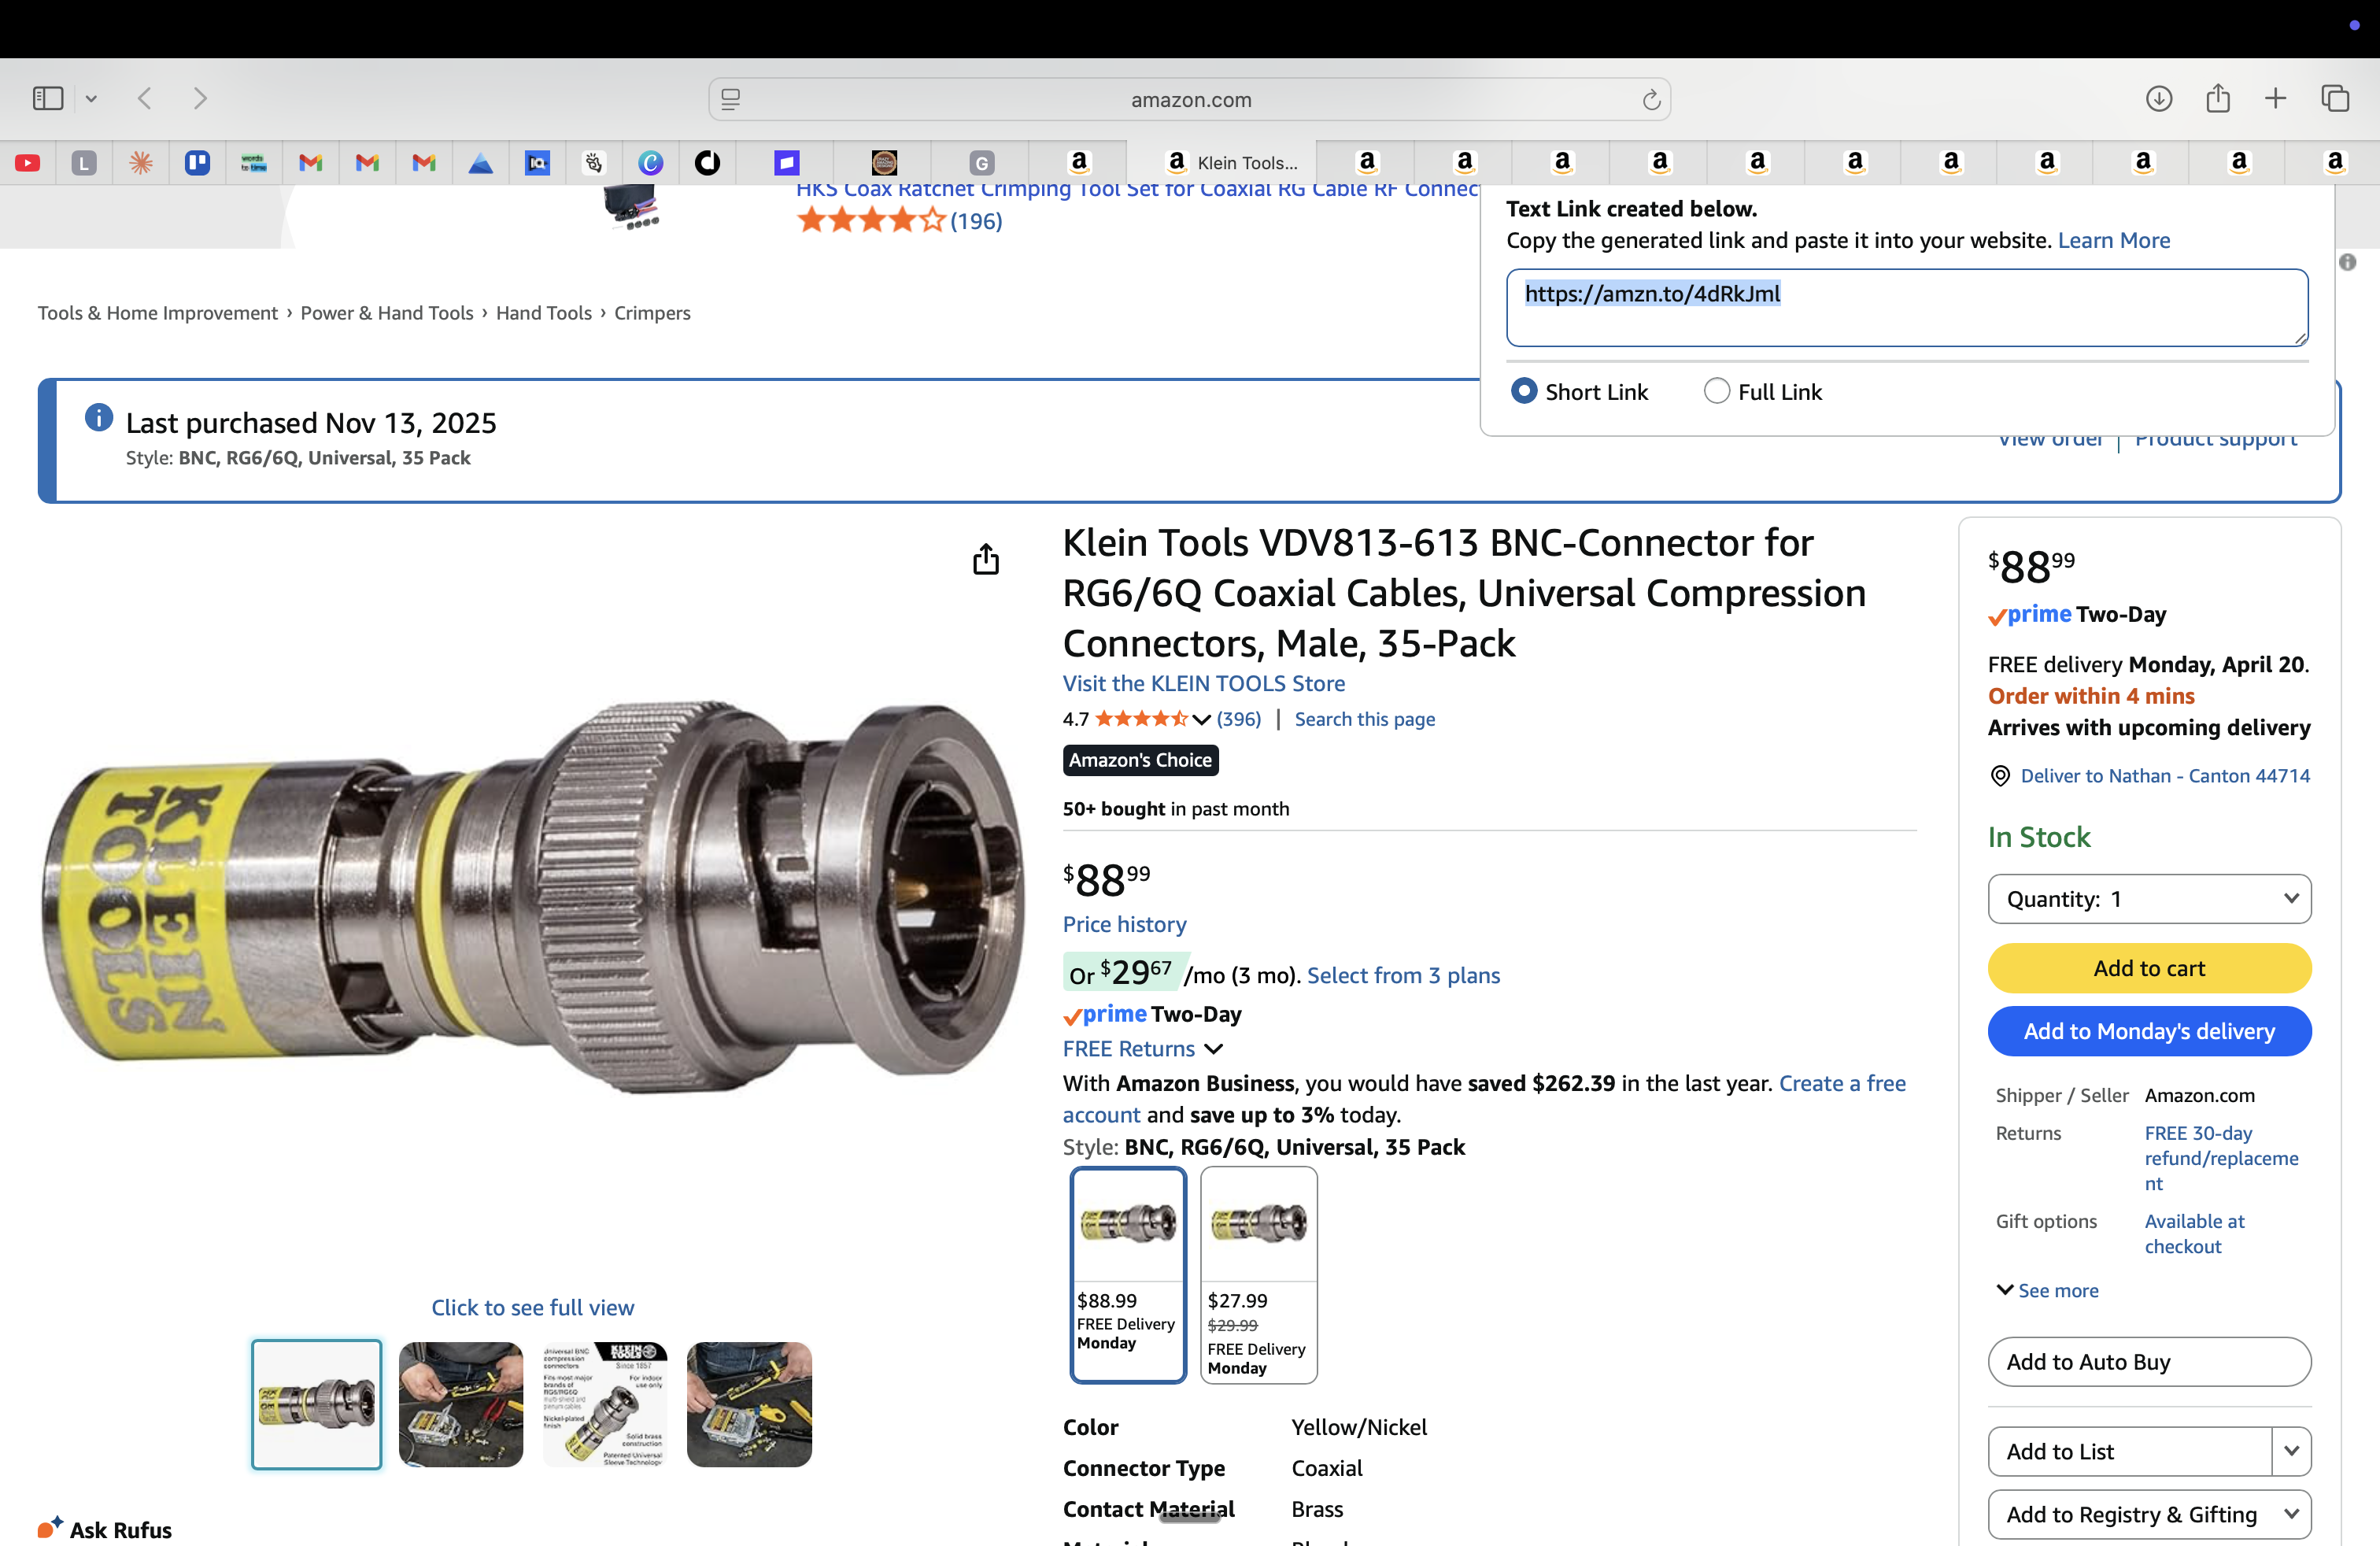Open the sidebar options chevron
The width and height of the screenshot is (2380, 1546).
91,98
